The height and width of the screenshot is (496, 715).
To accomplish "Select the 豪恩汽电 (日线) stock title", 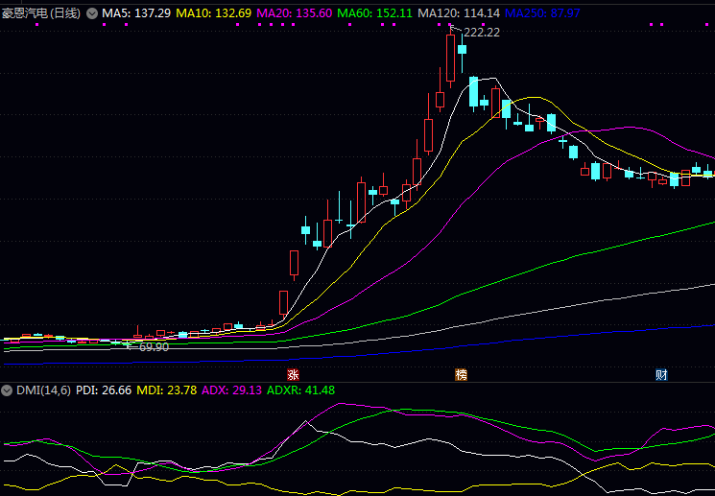I will click(x=41, y=13).
